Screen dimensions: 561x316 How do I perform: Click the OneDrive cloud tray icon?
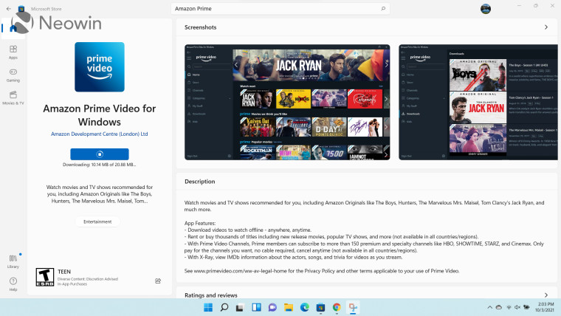point(498,307)
